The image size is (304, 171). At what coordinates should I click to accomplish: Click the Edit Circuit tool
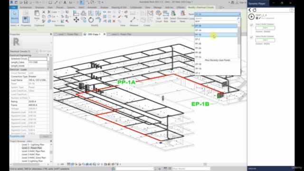158,16
